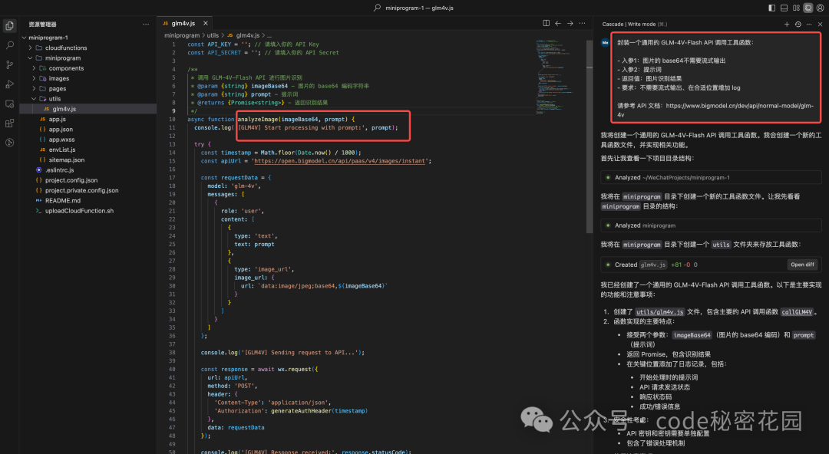
Task: Click line number 15 in the gutter
Action: click(173, 161)
